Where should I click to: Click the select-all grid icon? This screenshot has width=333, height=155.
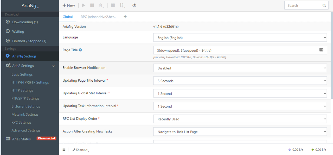tap(113, 5)
